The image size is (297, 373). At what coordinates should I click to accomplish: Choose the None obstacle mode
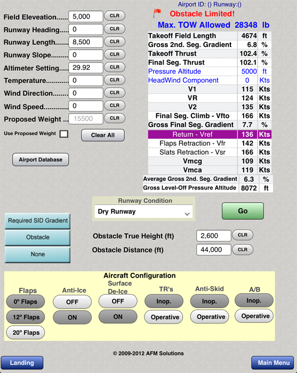click(38, 254)
